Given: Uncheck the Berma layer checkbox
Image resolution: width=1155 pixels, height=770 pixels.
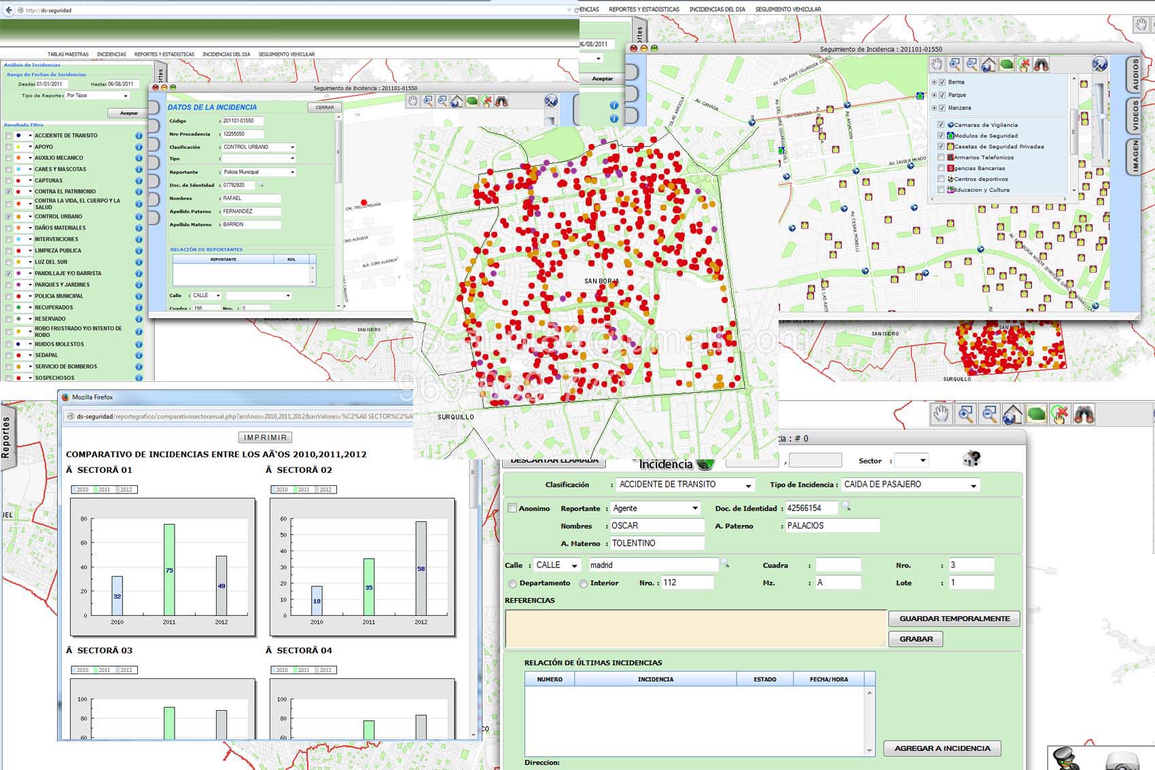Looking at the screenshot, I should 942,82.
